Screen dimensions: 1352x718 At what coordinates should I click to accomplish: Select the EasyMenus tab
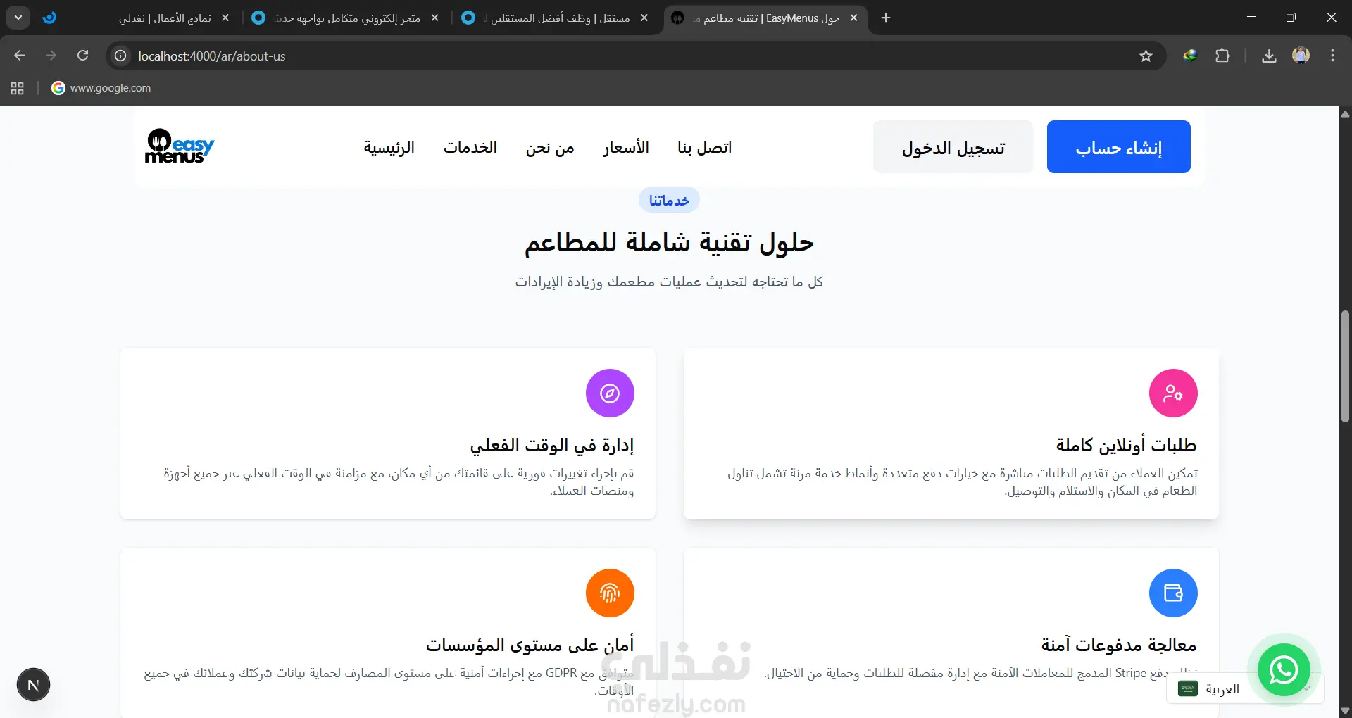click(x=765, y=18)
